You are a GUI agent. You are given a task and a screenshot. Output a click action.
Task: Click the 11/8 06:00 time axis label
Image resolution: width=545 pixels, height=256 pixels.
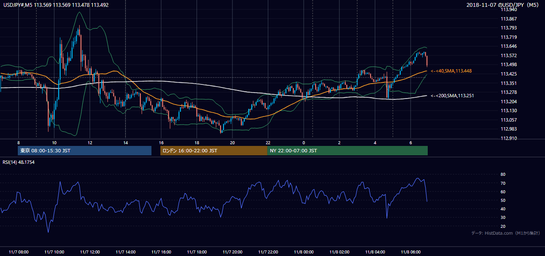[x=410, y=252]
